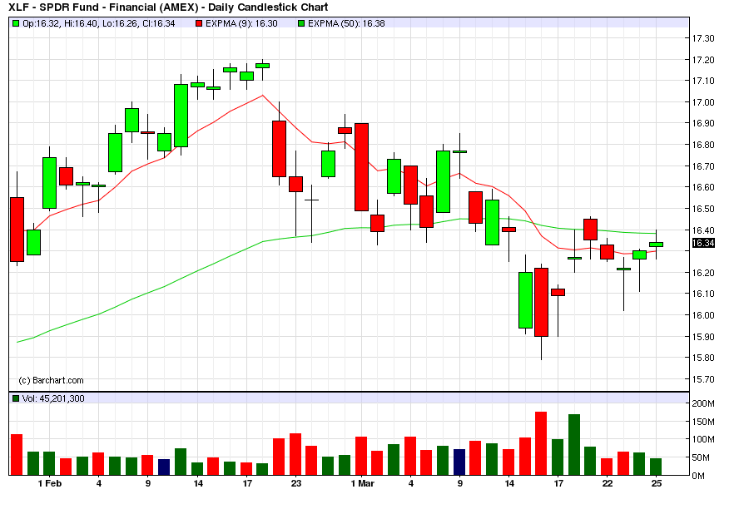Click the 16.90 price axis label

tap(703, 123)
